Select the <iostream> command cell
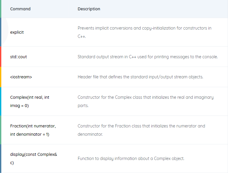Screen dimensions: 228x173 21,77
